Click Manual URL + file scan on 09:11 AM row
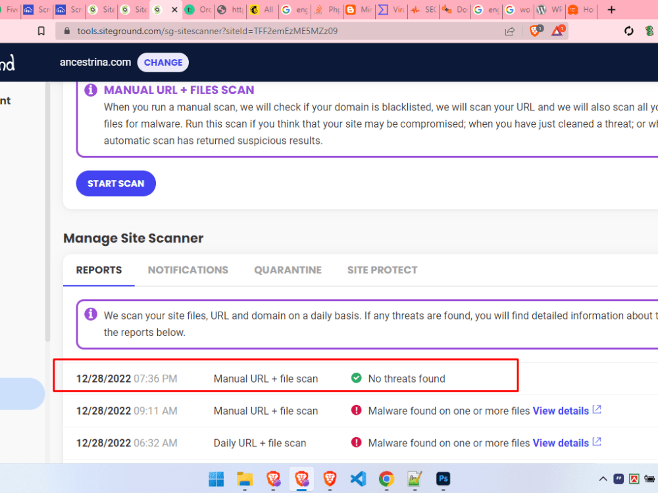Screen dimensions: 658x493 coord(266,411)
